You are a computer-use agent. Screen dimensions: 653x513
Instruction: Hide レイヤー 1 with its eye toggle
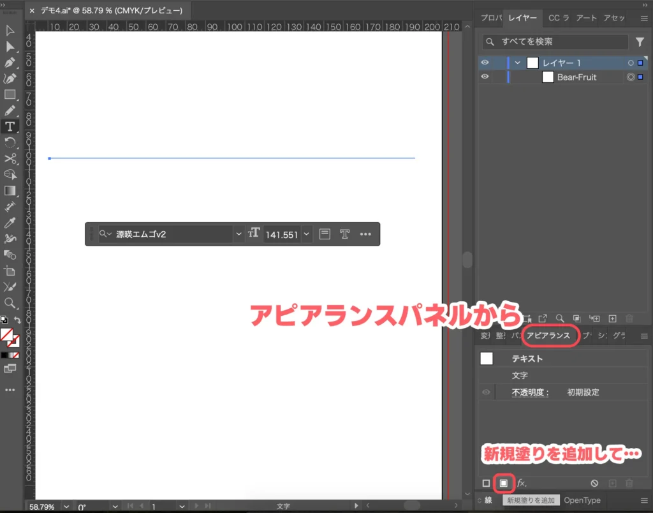(x=485, y=62)
